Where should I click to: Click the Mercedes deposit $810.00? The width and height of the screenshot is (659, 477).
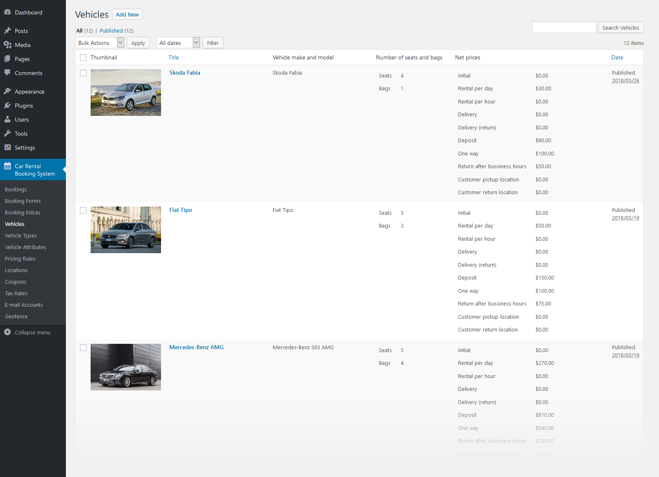pyautogui.click(x=544, y=415)
